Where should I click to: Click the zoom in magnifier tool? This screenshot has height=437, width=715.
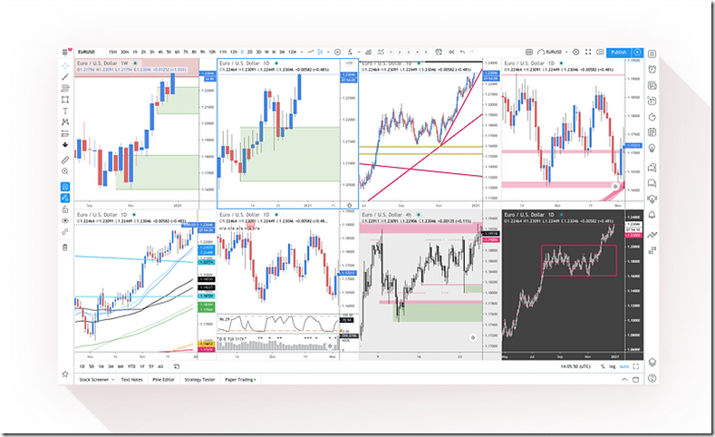point(65,171)
